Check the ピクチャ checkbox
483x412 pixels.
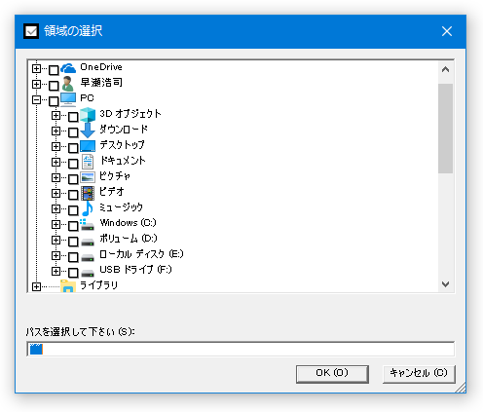73,179
